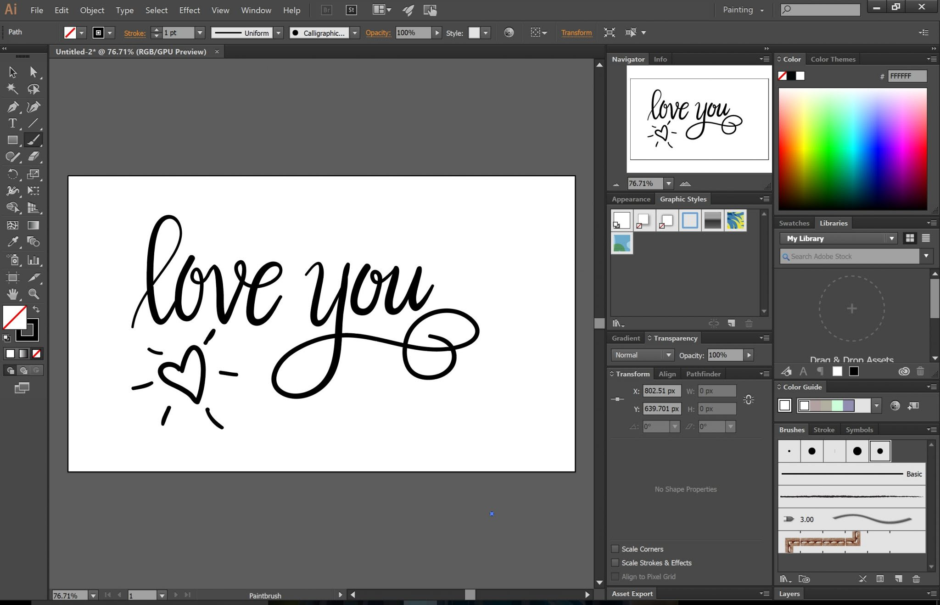
Task: Select the Direct Selection tool
Action: (33, 72)
